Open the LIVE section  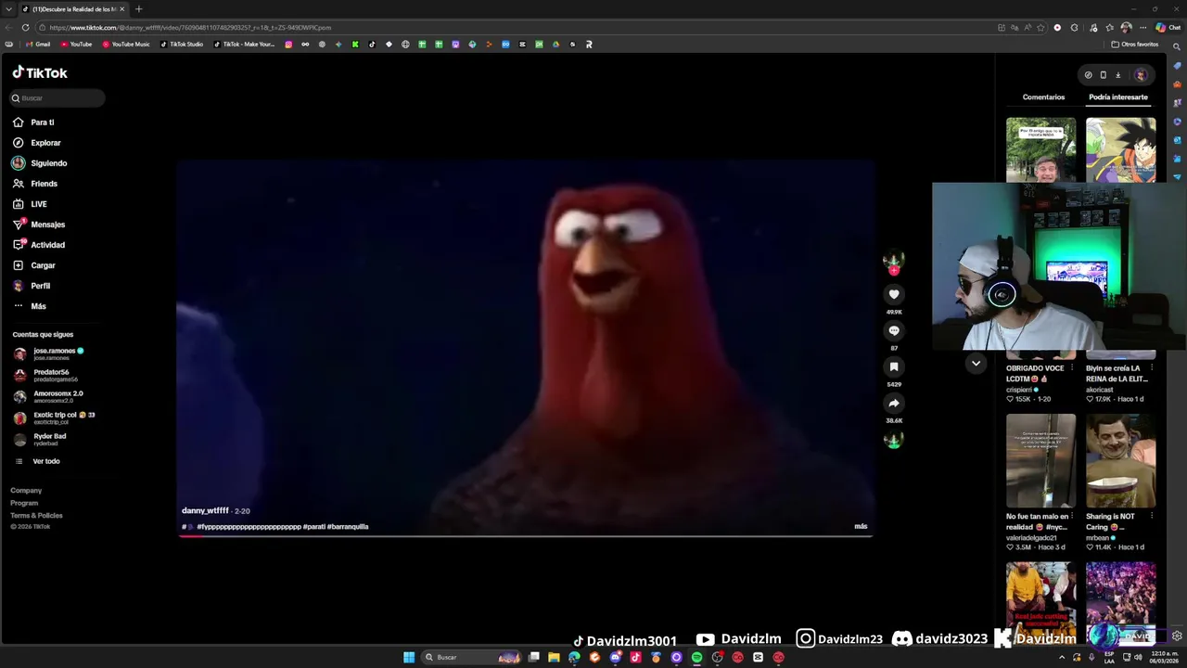coord(30,204)
